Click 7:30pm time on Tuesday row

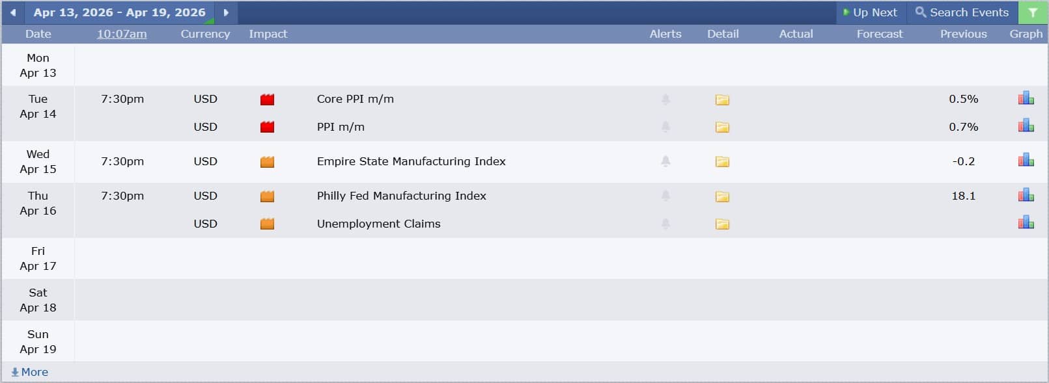point(122,99)
